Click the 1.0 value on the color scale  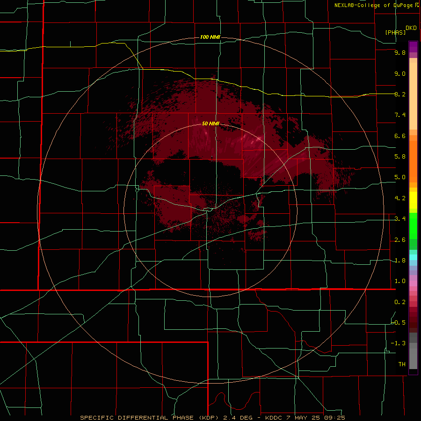point(400,281)
